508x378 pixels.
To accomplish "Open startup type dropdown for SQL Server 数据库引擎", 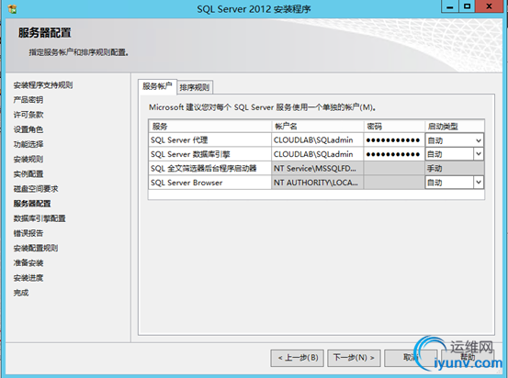I will point(479,154).
